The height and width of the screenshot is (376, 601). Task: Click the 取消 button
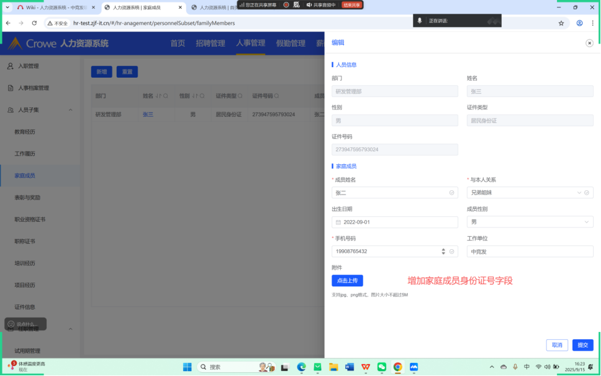[x=556, y=345]
